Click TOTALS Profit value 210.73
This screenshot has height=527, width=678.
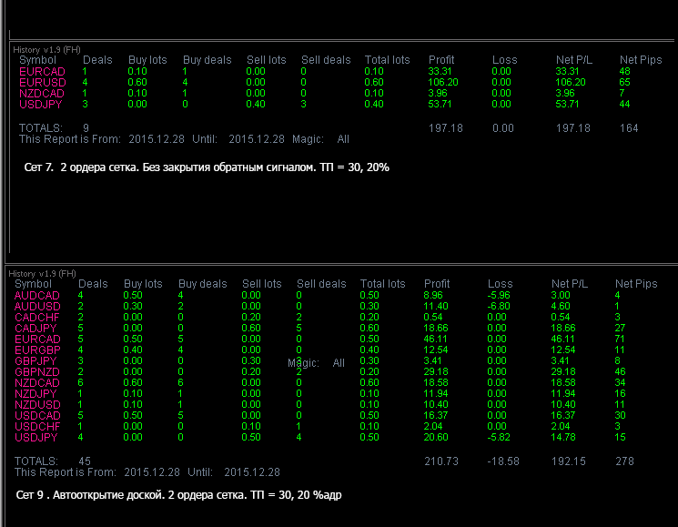click(441, 461)
